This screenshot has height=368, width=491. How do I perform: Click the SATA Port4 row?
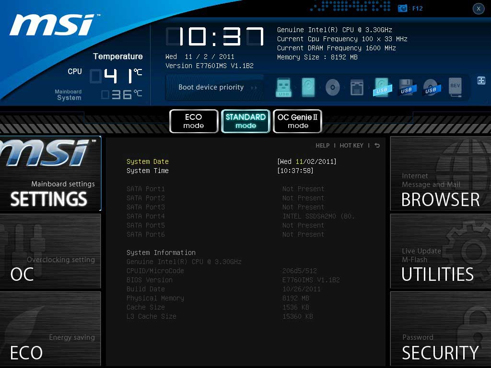click(241, 216)
